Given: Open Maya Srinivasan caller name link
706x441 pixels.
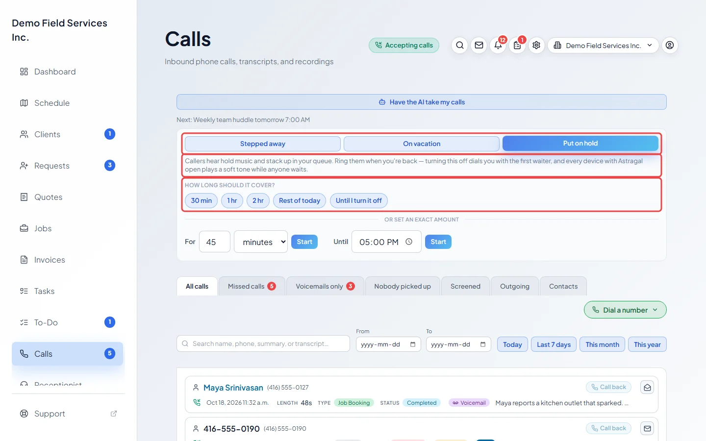Looking at the screenshot, I should tap(233, 388).
